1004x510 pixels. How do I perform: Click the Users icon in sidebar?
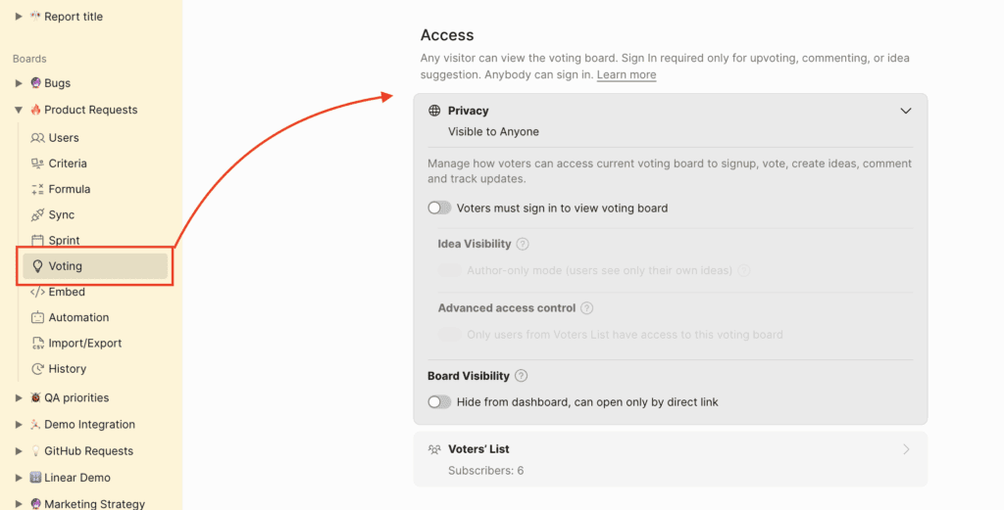pyautogui.click(x=37, y=138)
